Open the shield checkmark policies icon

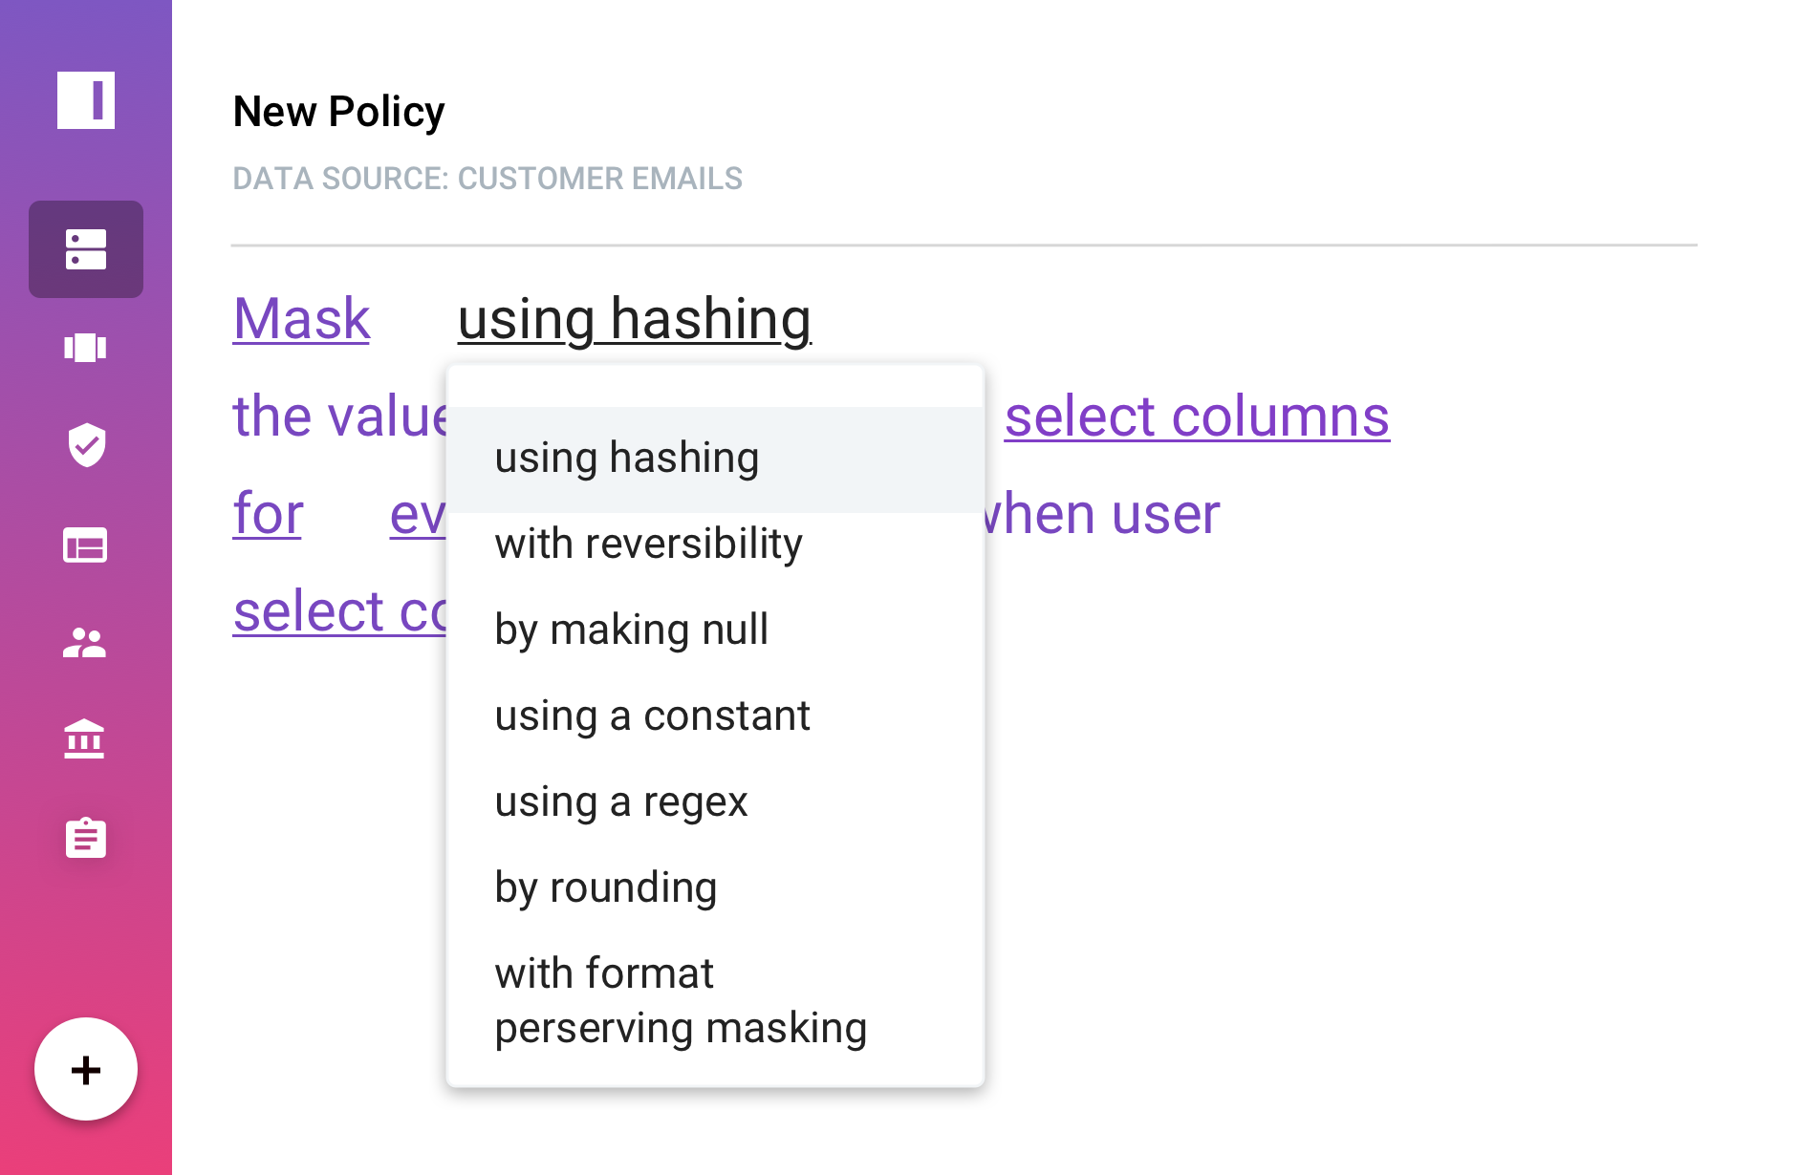[x=86, y=445]
